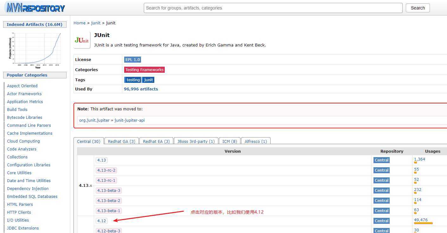This screenshot has height=233, width=447.
Task: Open version 4.12-beta-3
Action: [x=109, y=231]
